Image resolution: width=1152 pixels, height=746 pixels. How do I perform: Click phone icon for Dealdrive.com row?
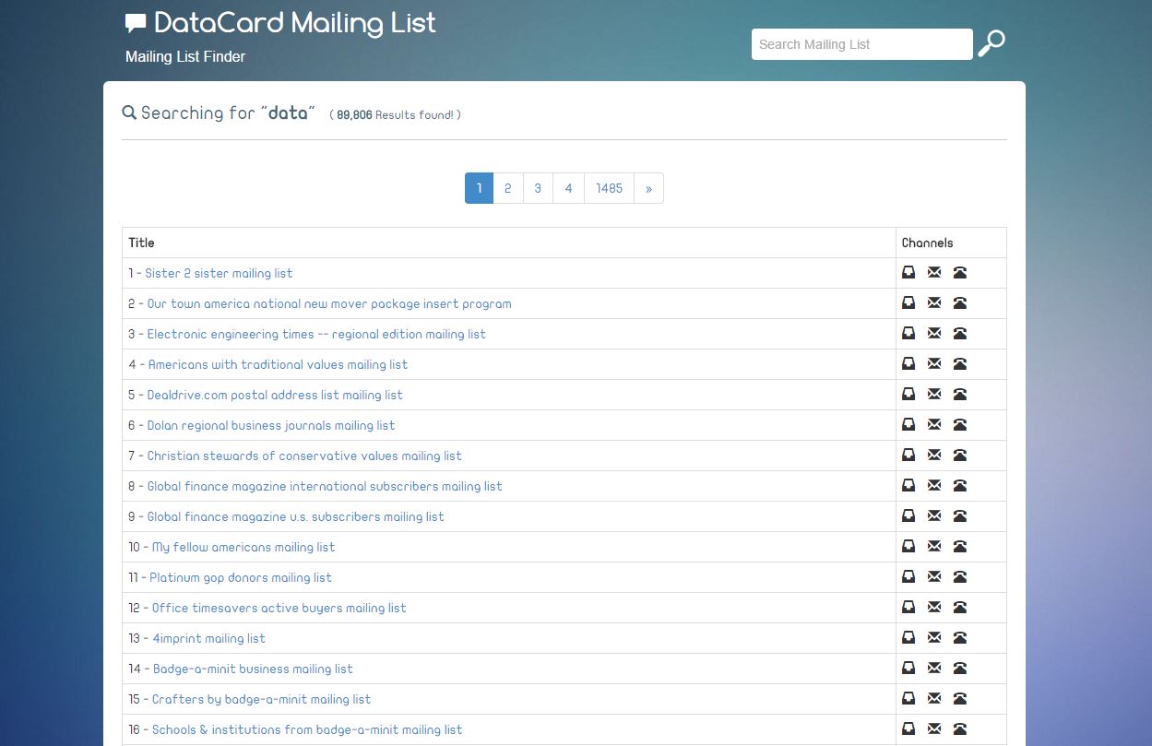click(960, 394)
